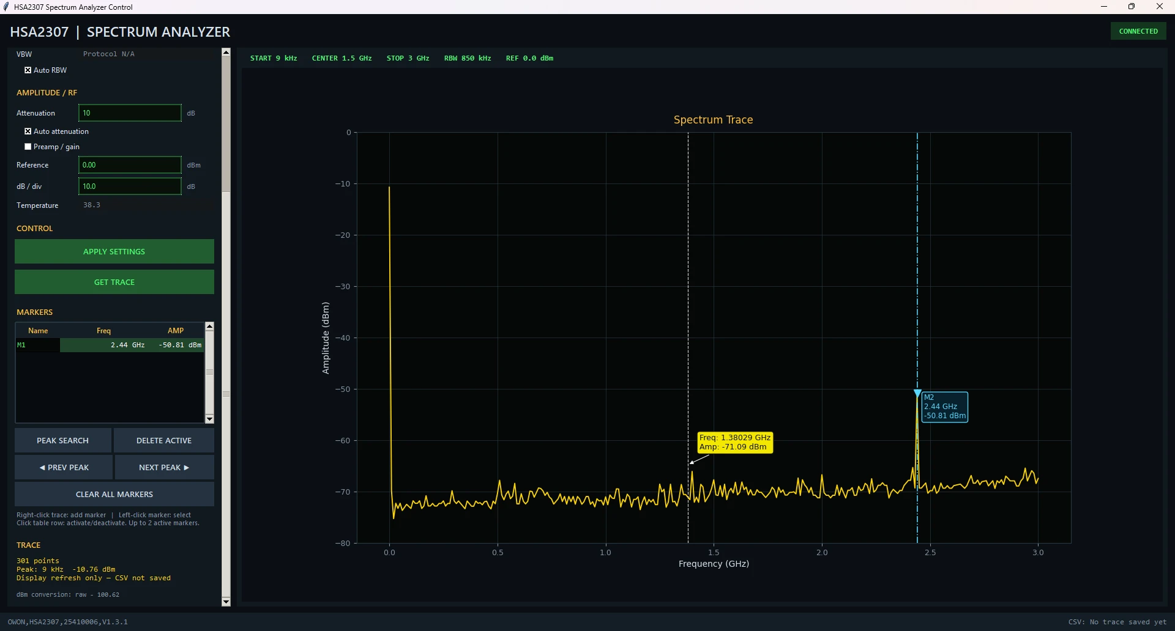The image size is (1175, 631).
Task: Select the M2 marker triangle on the trace
Action: click(917, 393)
